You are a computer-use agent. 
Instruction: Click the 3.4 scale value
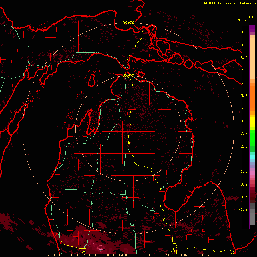244,134
